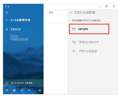Click the 設定を編集するアカウントを選びます text

tap(87, 21)
